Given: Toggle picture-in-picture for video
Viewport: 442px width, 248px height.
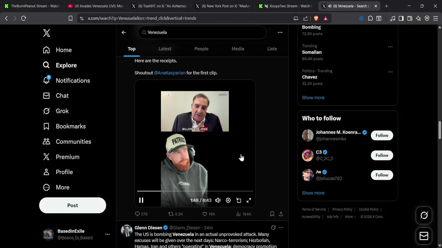Looking at the screenshot, I should tap(239, 200).
